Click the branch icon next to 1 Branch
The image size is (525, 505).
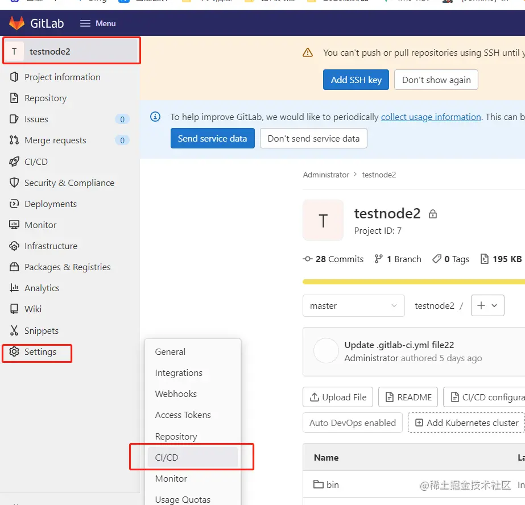coord(378,259)
